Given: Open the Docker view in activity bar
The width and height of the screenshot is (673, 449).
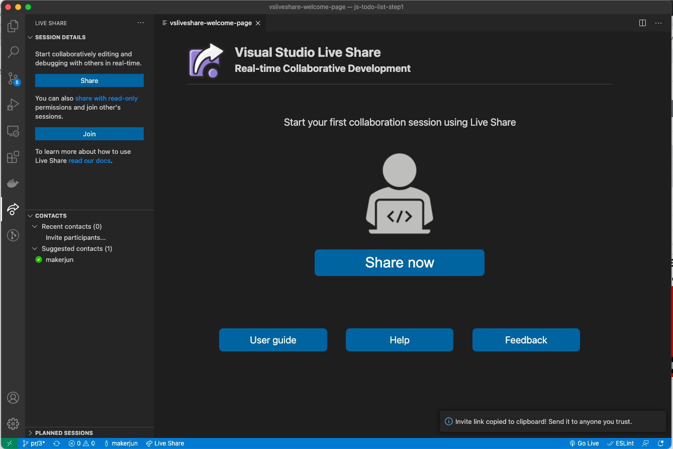Looking at the screenshot, I should point(13,183).
